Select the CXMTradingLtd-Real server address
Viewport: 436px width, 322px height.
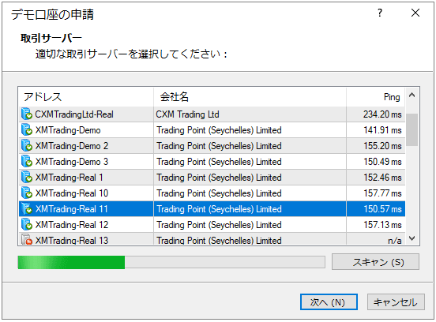pyautogui.click(x=74, y=114)
